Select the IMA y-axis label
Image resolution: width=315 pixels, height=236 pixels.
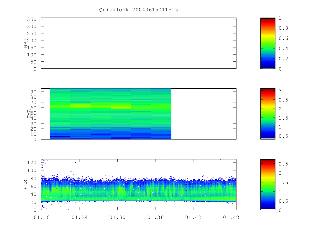(29, 114)
